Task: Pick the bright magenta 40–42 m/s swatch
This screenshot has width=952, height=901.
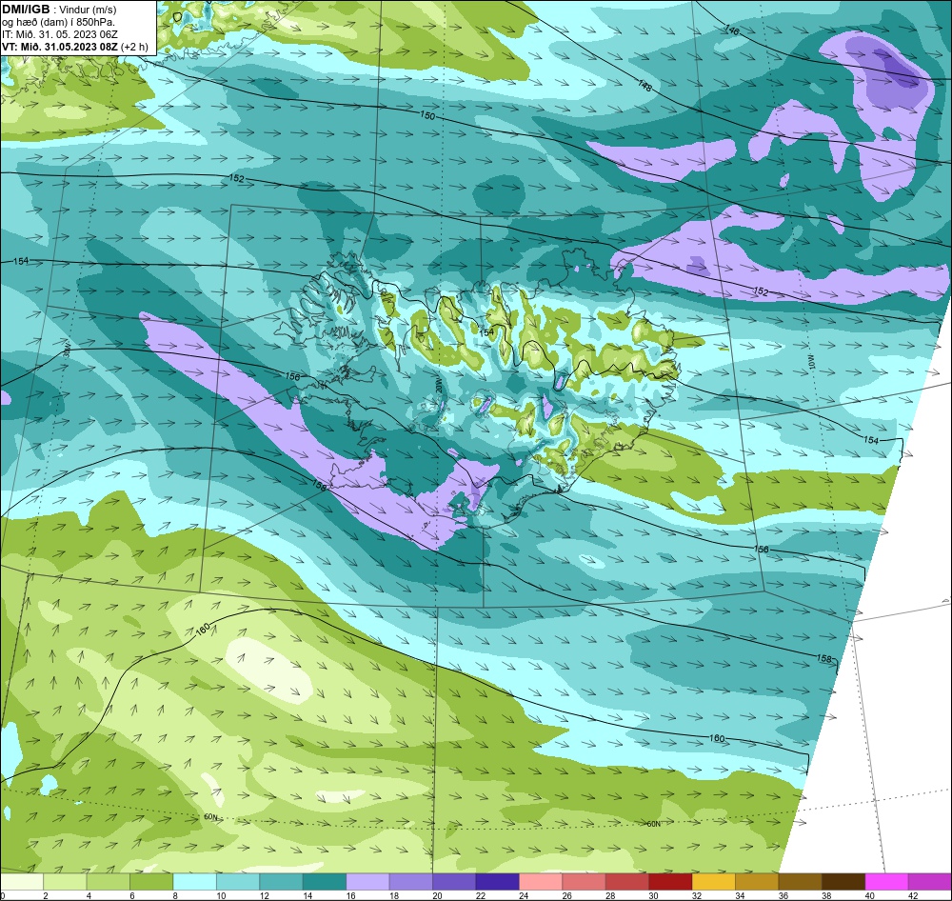Action: (x=887, y=882)
